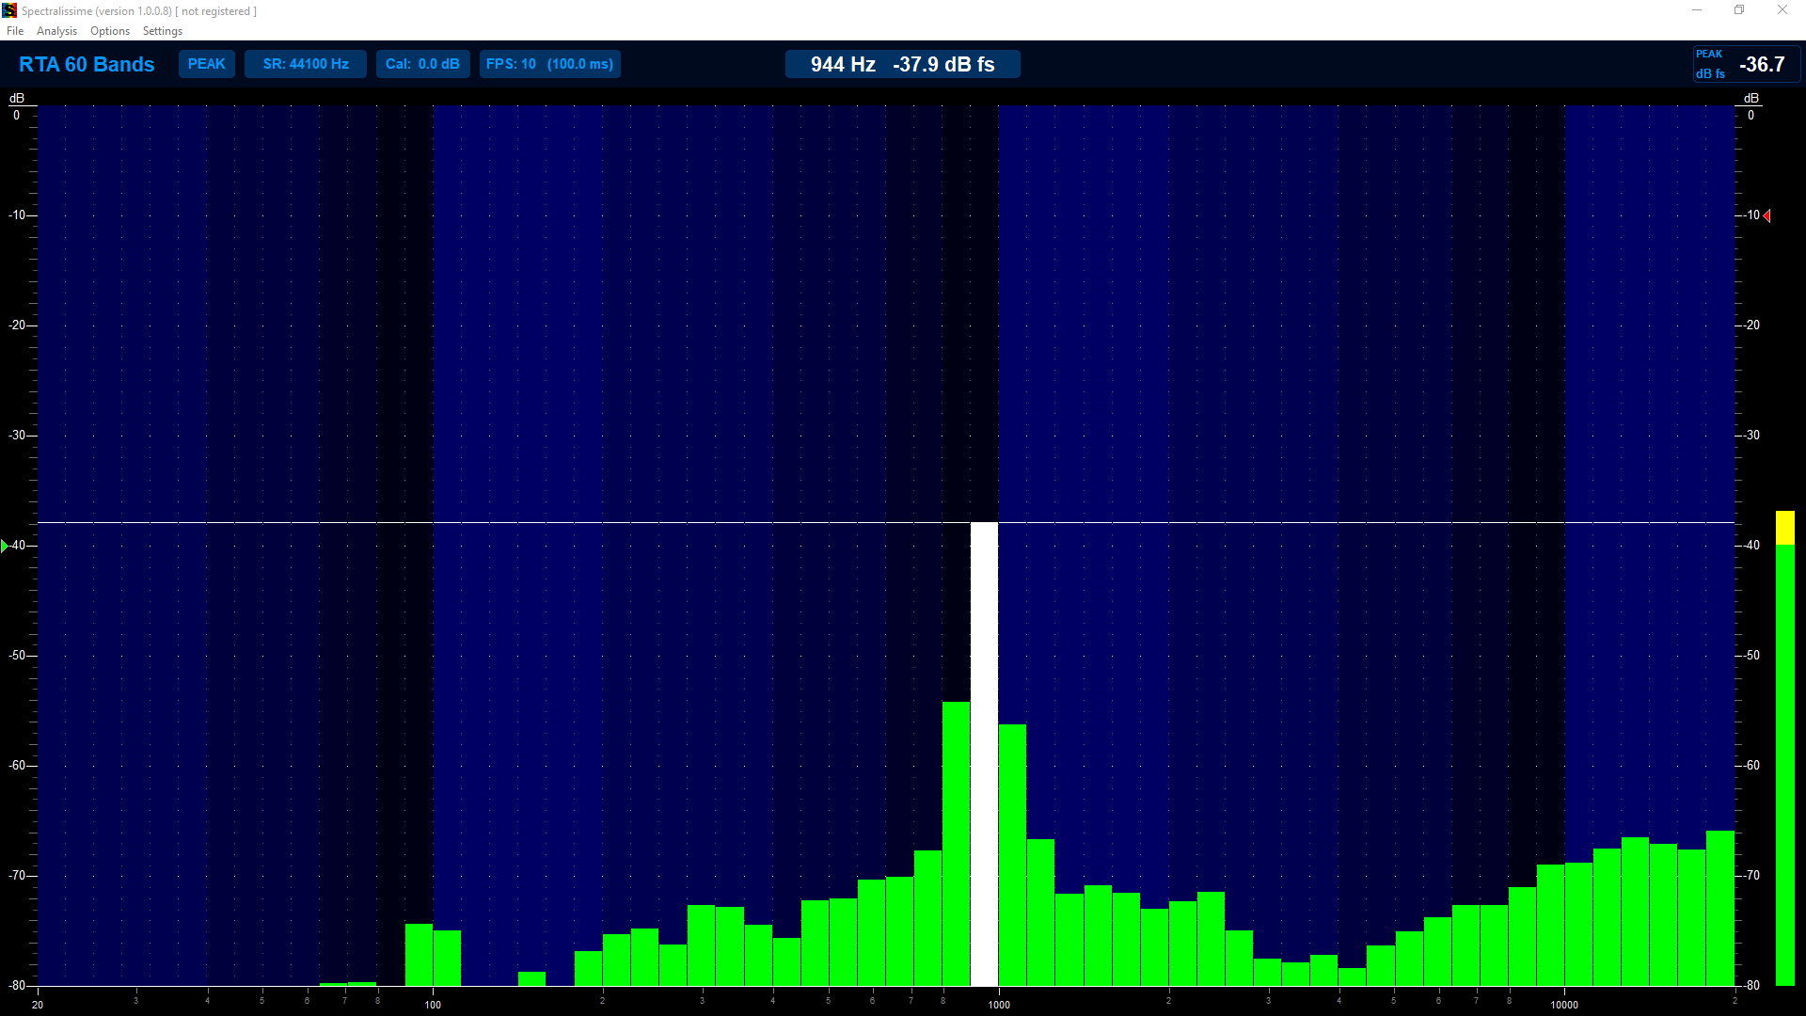Click the tall green bar left of 1000 Hz
The height and width of the screenshot is (1016, 1806).
tap(956, 842)
